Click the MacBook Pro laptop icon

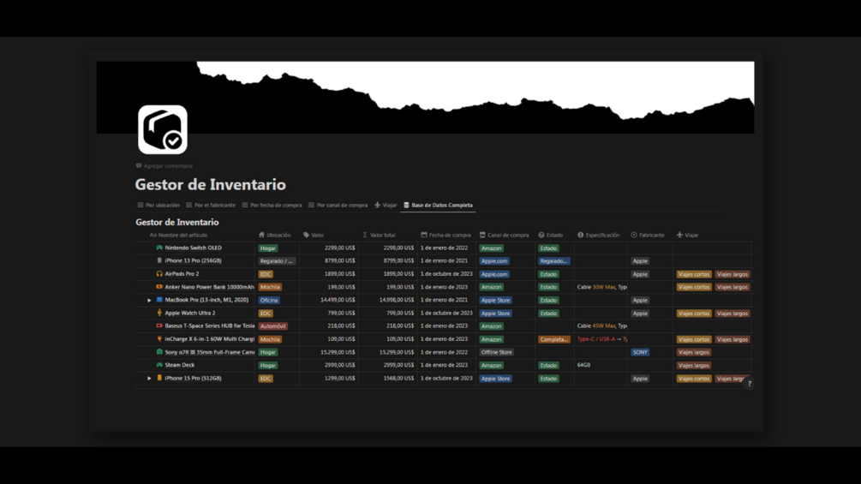click(x=159, y=300)
